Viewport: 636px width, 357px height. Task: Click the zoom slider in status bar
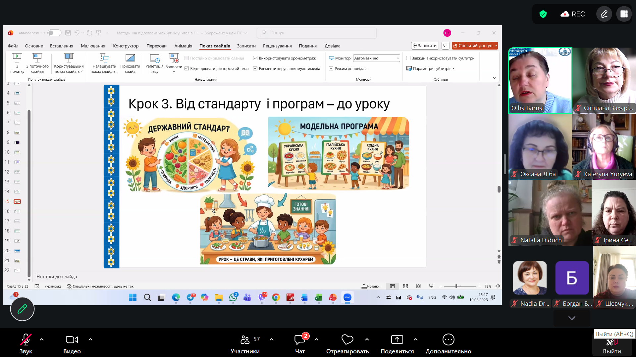460,286
